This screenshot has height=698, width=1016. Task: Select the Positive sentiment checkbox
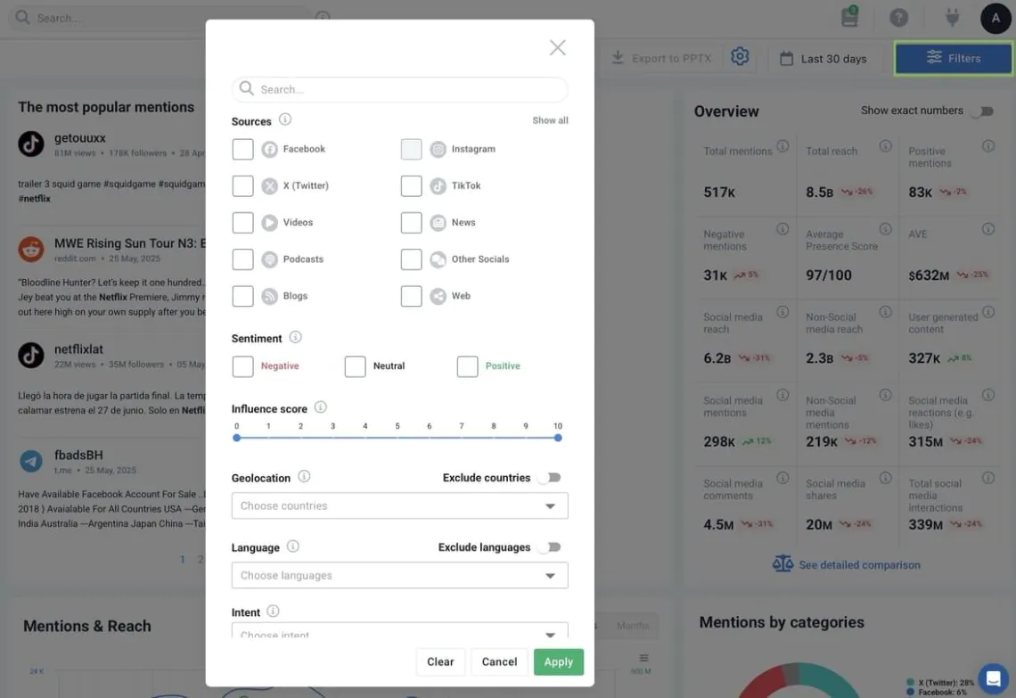tap(467, 366)
